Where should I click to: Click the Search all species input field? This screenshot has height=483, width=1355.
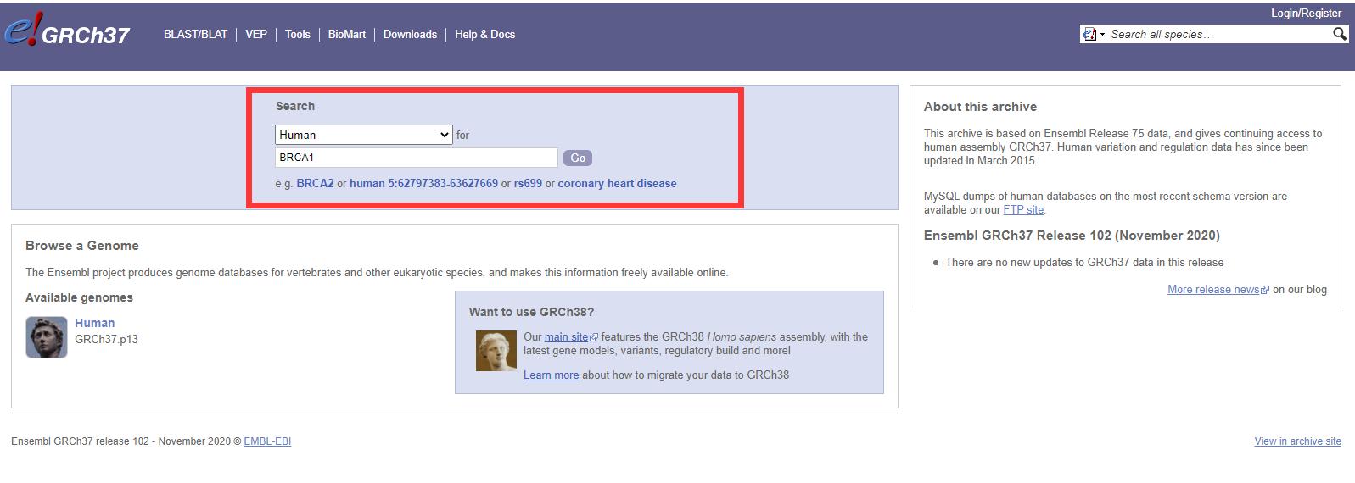tap(1218, 34)
